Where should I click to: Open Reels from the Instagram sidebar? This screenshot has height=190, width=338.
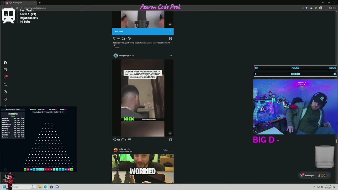click(x=5, y=70)
